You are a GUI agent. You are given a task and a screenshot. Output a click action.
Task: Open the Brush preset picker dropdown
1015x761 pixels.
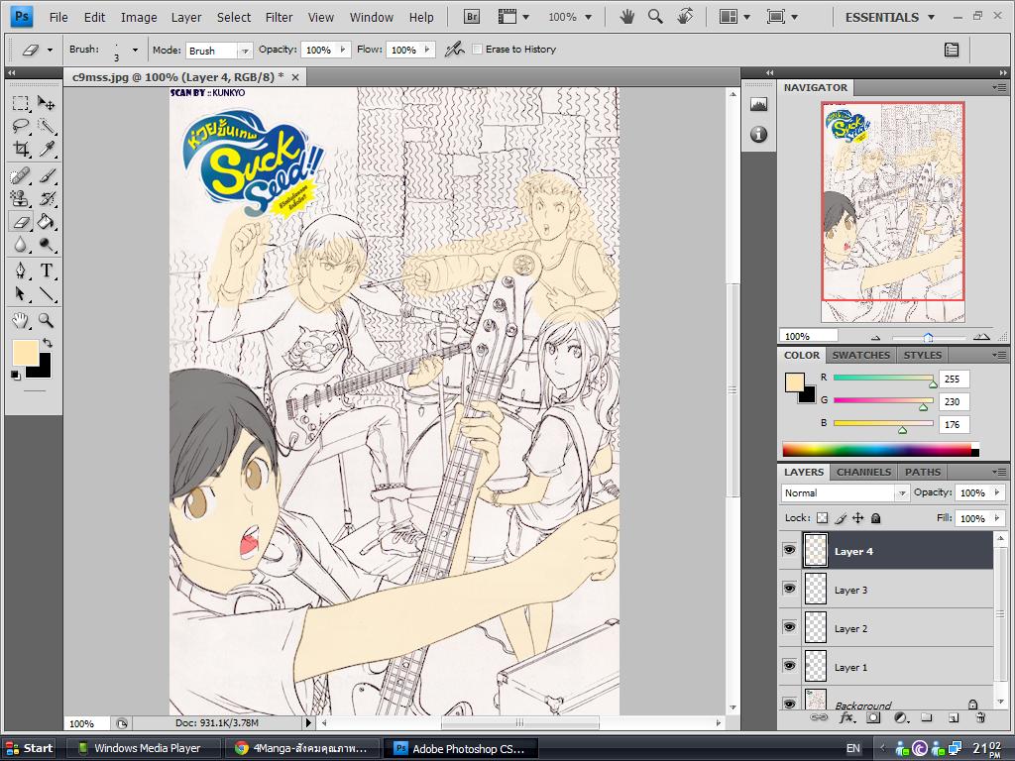tap(135, 50)
